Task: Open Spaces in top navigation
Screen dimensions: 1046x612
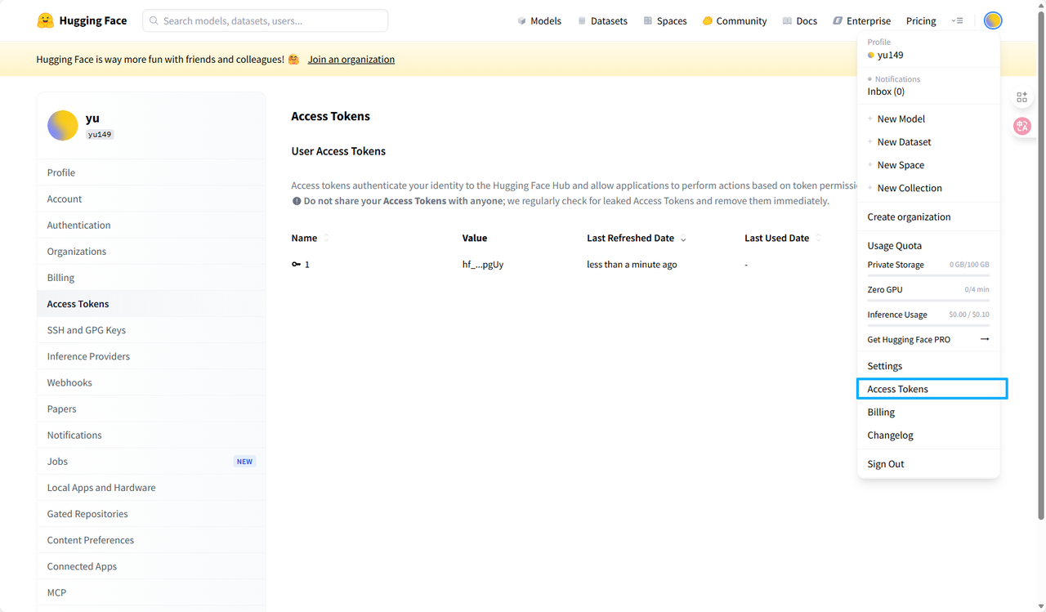Action: (x=665, y=20)
